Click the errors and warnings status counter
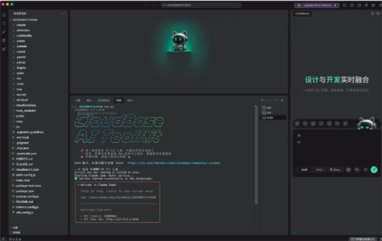 [15, 239]
